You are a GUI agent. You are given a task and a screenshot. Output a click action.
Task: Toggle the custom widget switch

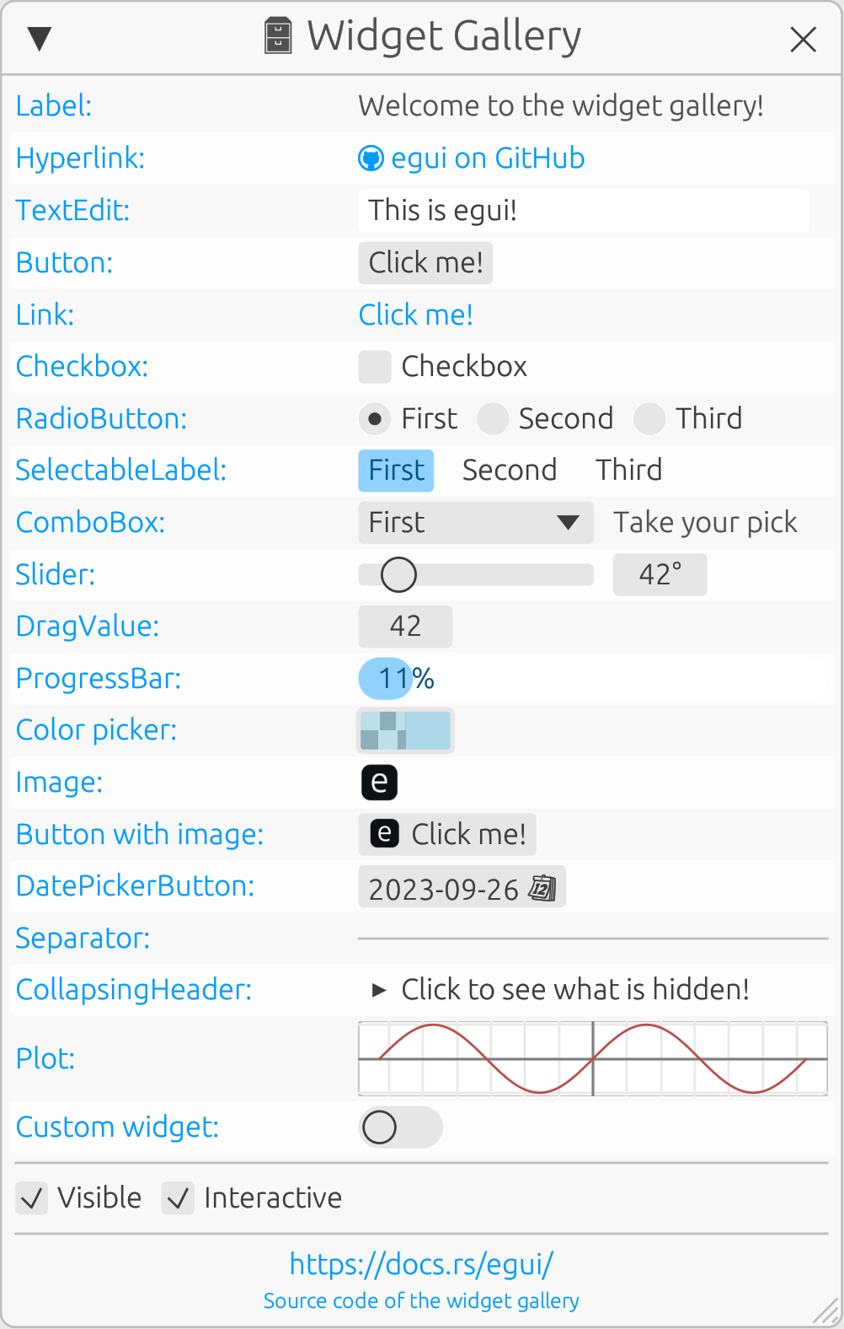(400, 1127)
